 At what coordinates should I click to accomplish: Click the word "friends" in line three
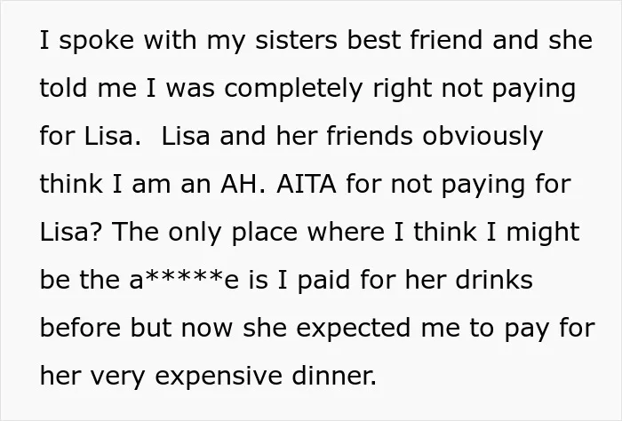(x=370, y=136)
